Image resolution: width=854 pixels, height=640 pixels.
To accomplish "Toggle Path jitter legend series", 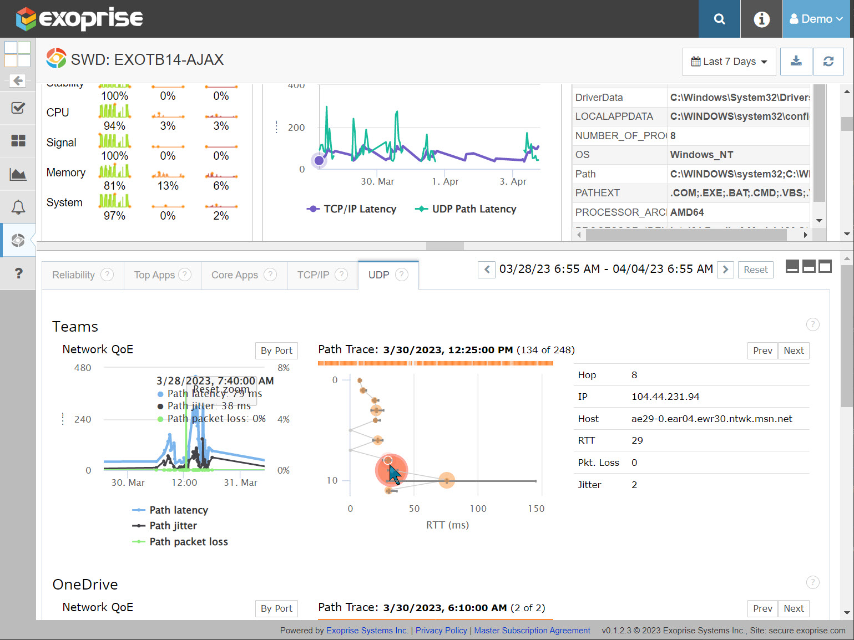I will [x=165, y=526].
